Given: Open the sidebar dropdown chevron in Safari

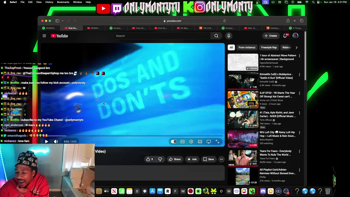Looking at the screenshot, I should [x=63, y=21].
